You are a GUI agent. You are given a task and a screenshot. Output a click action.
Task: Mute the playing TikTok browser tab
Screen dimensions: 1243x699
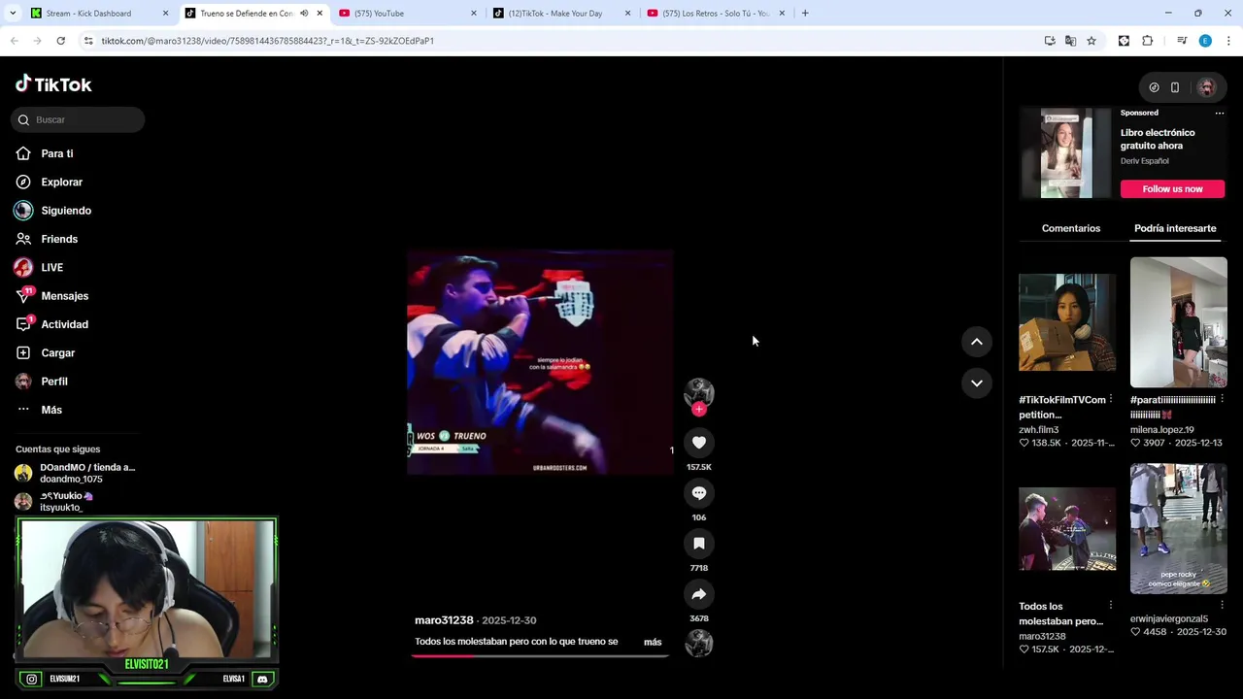point(304,14)
